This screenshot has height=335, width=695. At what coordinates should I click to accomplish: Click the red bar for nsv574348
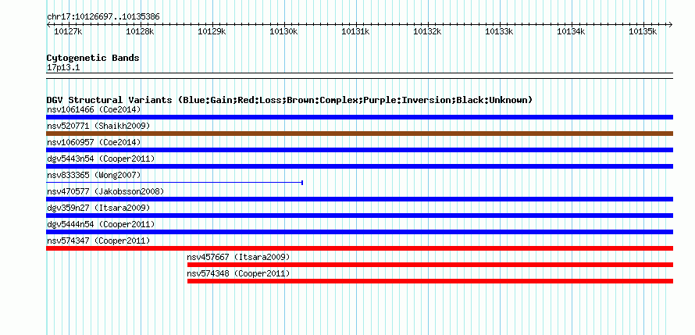coord(430,281)
